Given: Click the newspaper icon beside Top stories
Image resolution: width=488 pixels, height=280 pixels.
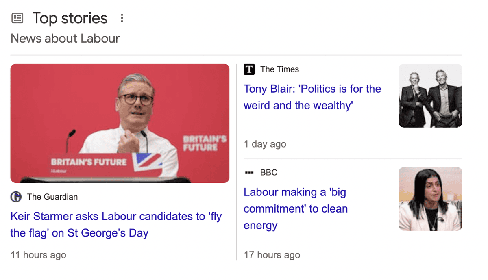Looking at the screenshot, I should click(17, 18).
